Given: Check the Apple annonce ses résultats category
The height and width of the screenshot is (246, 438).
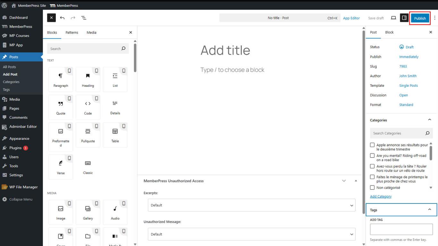Looking at the screenshot, I should click(372, 145).
